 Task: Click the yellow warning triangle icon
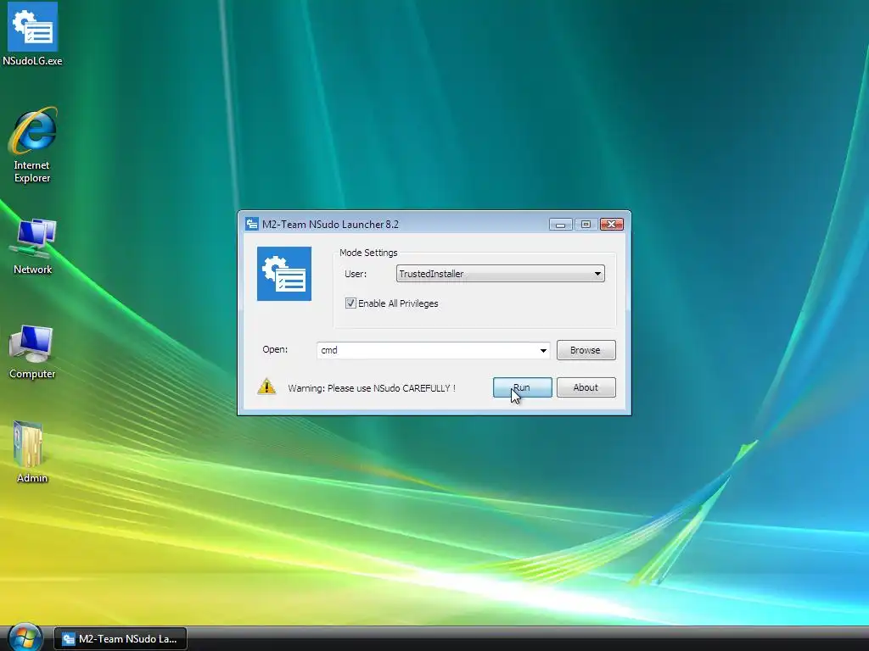click(266, 387)
